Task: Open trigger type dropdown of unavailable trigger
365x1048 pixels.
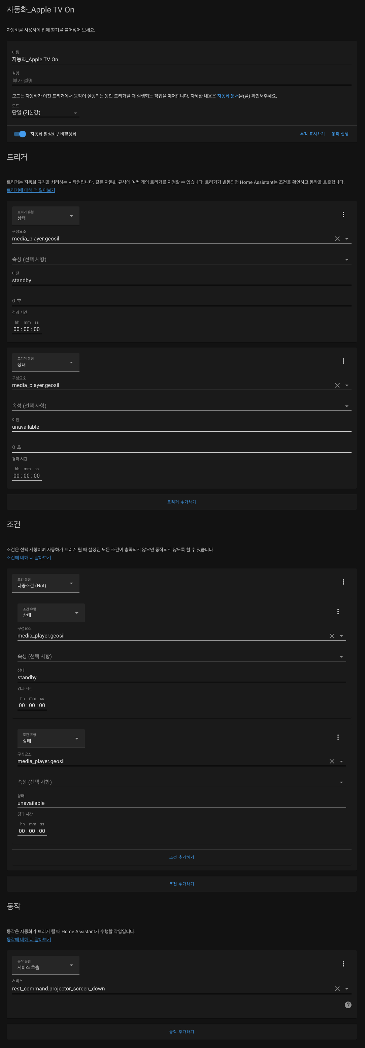Action: [x=45, y=362]
